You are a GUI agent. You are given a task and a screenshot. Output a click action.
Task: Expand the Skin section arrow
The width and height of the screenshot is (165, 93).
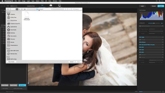163,52
